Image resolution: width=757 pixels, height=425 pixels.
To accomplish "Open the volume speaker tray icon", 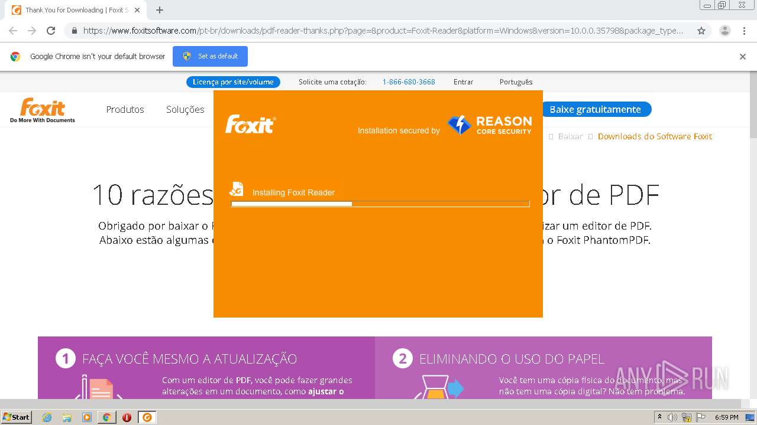I will tap(672, 417).
